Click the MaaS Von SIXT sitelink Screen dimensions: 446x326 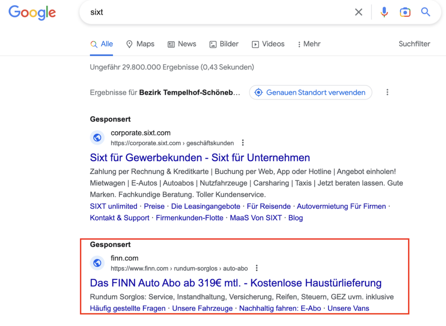coord(256,218)
